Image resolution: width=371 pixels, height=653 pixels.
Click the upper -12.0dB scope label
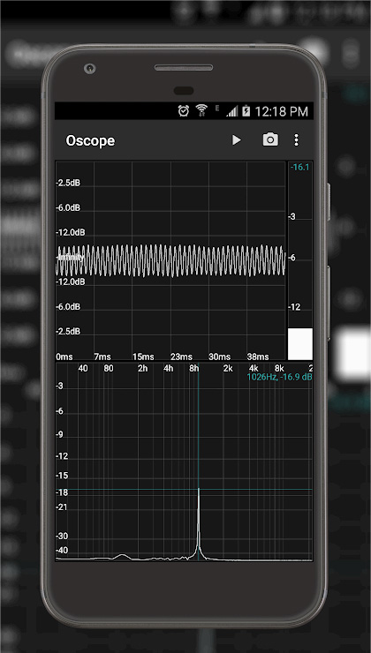(x=70, y=232)
